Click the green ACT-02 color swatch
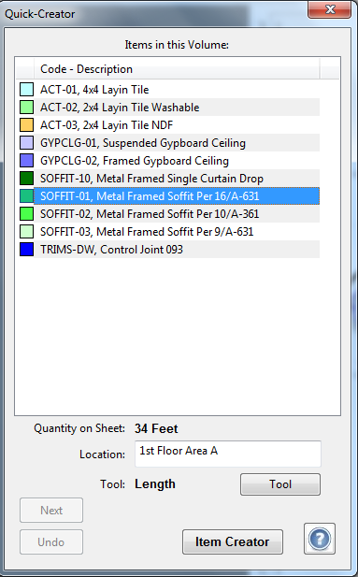This screenshot has width=358, height=577. (x=26, y=108)
